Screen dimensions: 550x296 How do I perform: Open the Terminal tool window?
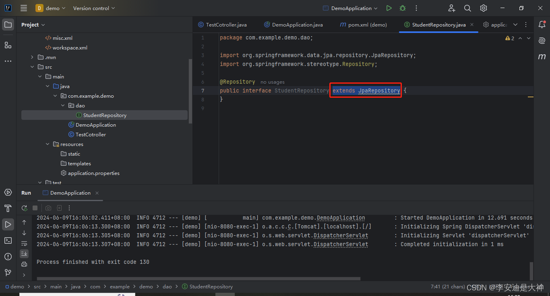pyautogui.click(x=8, y=240)
